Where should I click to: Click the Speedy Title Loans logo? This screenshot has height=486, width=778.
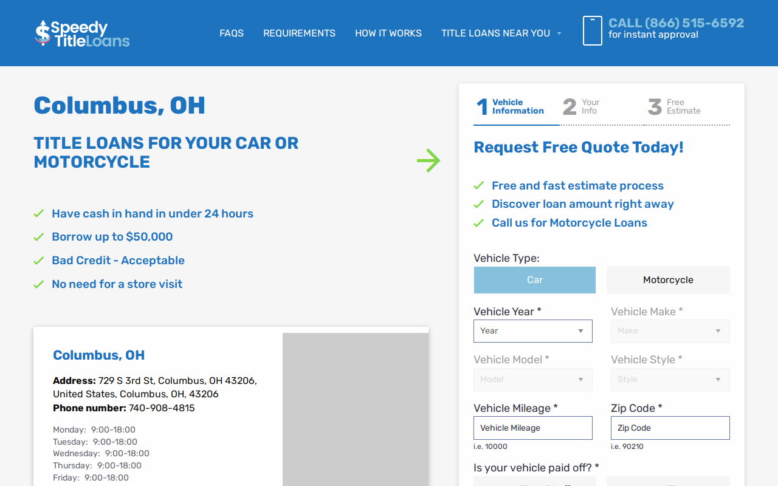point(82,33)
